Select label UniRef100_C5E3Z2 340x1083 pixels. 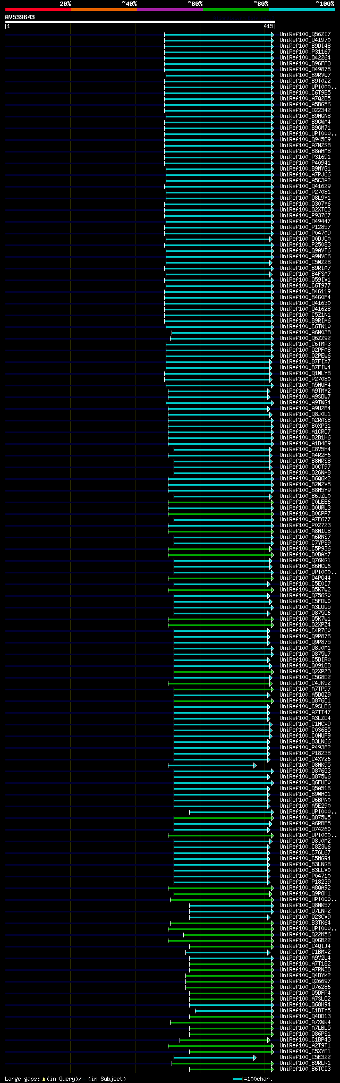click(305, 1057)
